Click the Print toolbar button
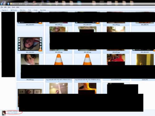Viewport: 155px width, 116px height. [x=29, y=10]
